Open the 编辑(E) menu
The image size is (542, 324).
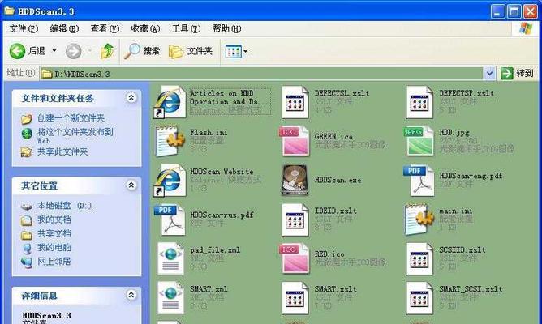(64, 28)
